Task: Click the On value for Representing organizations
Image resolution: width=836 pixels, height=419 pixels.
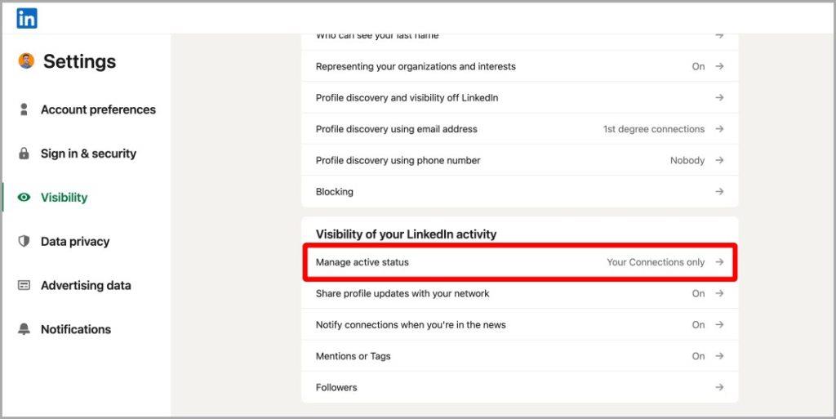Action: pos(699,66)
